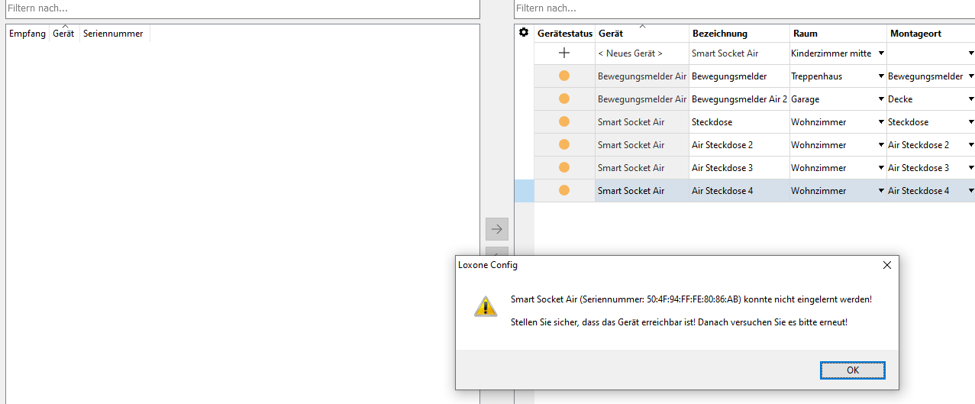Screen dimensions: 975x404
Task: Click the left Filtern nach search field
Action: click(243, 8)
